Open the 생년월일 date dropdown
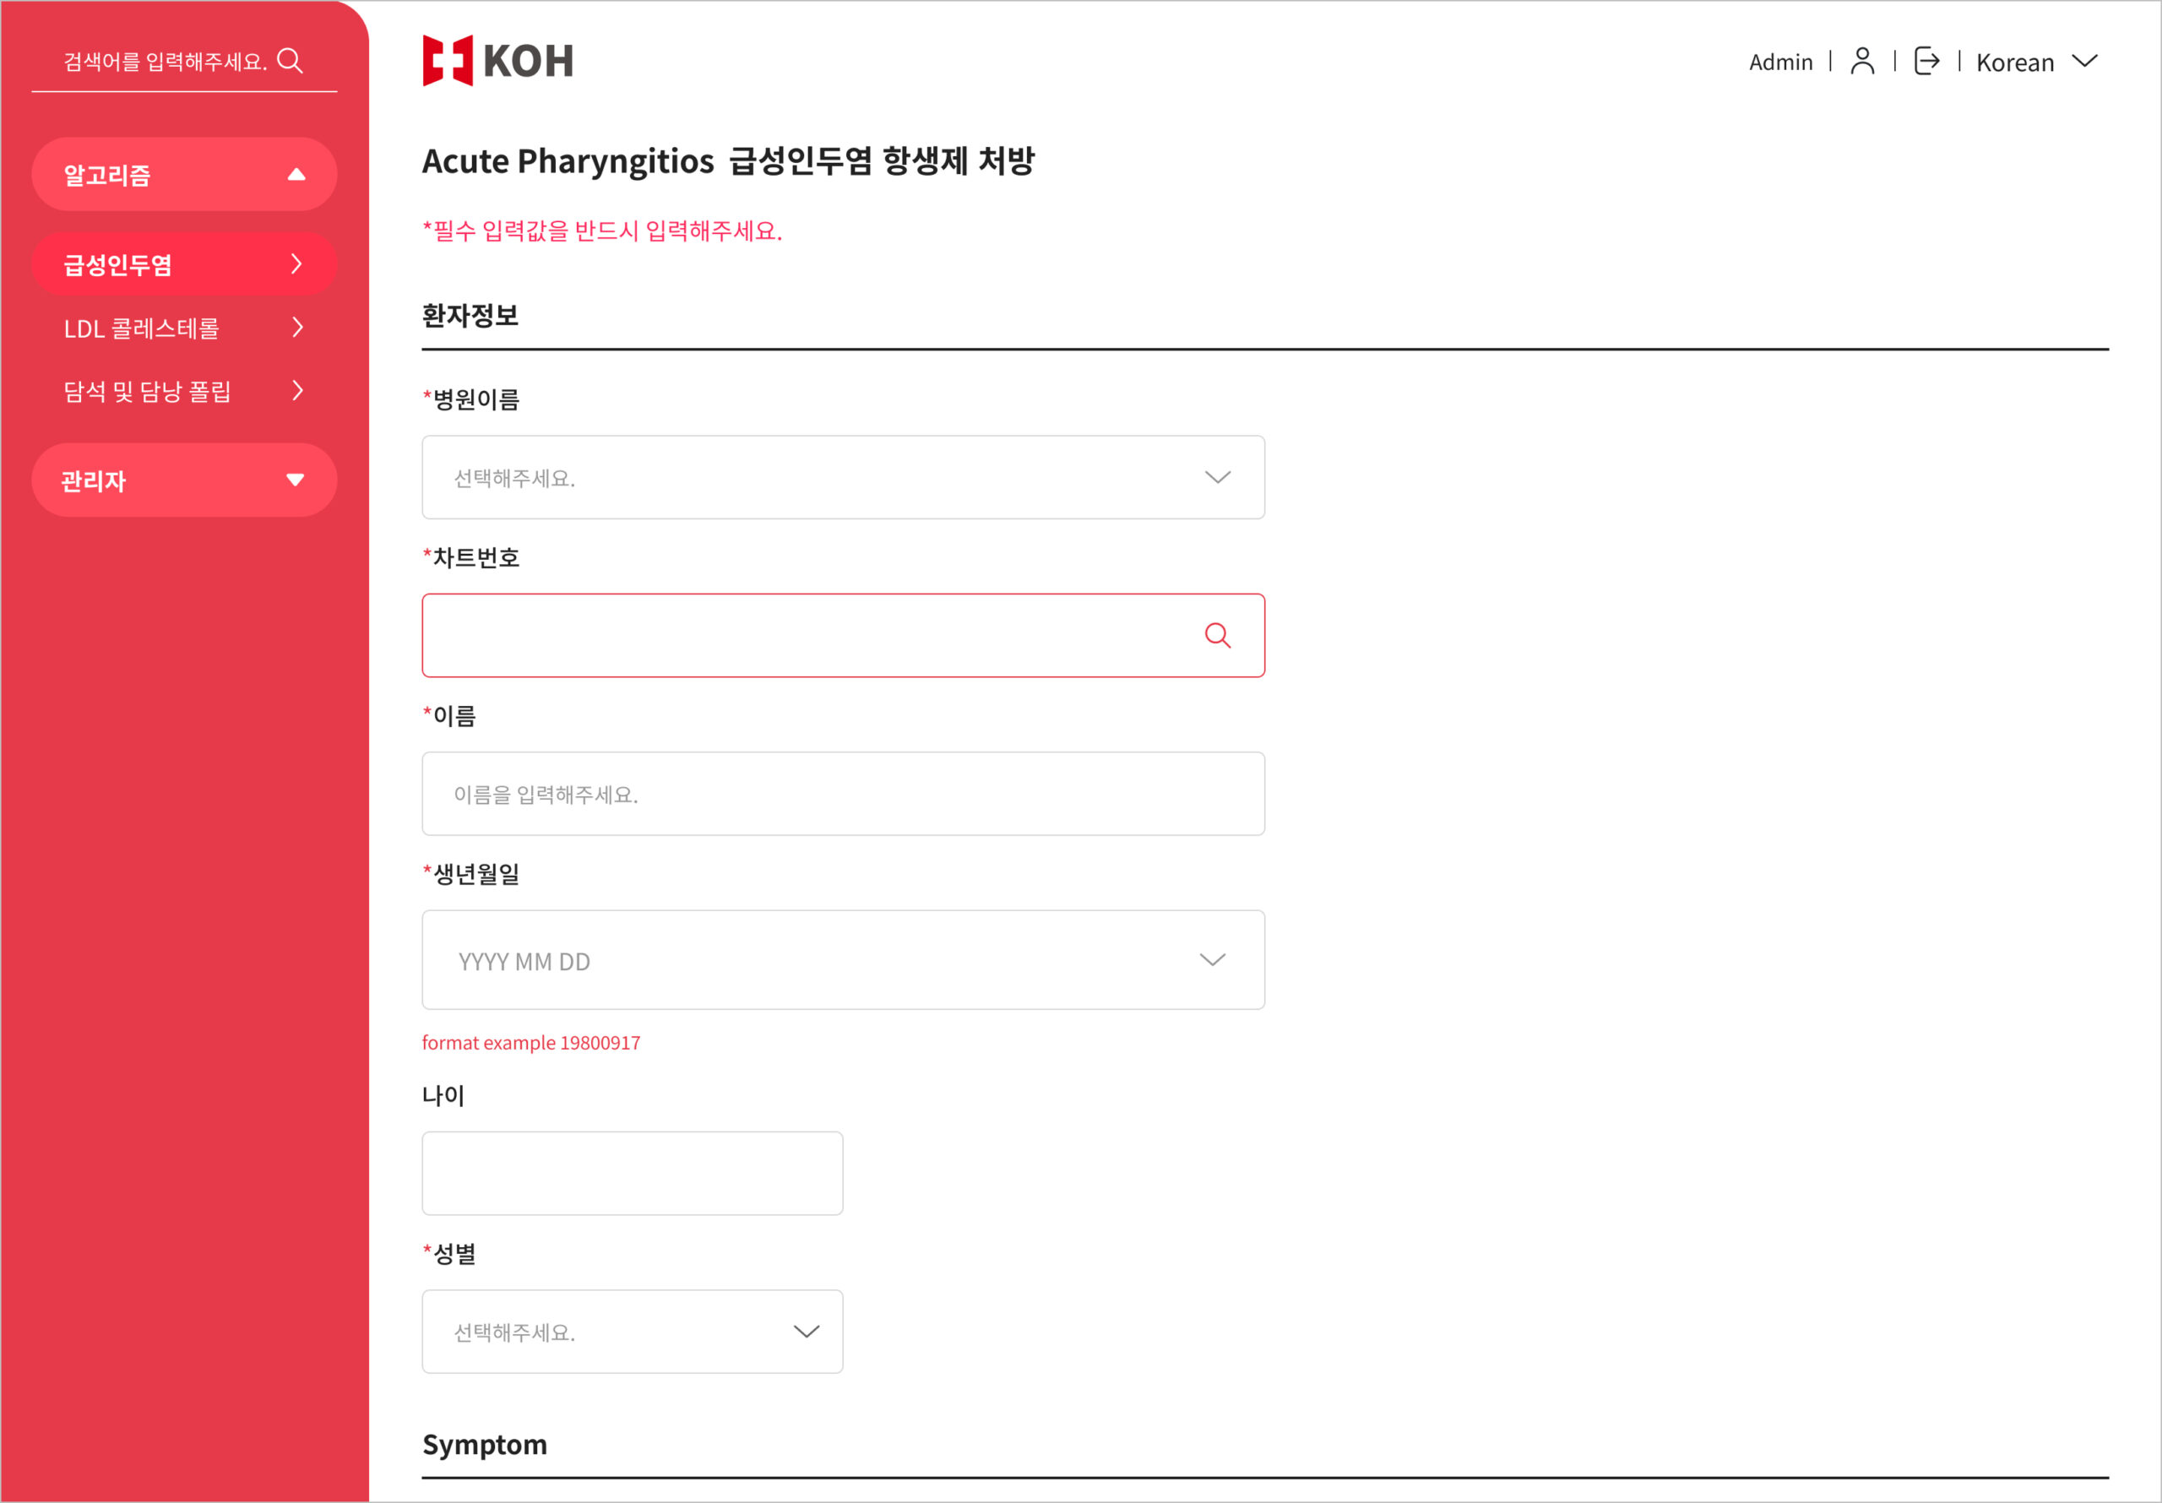 point(842,959)
